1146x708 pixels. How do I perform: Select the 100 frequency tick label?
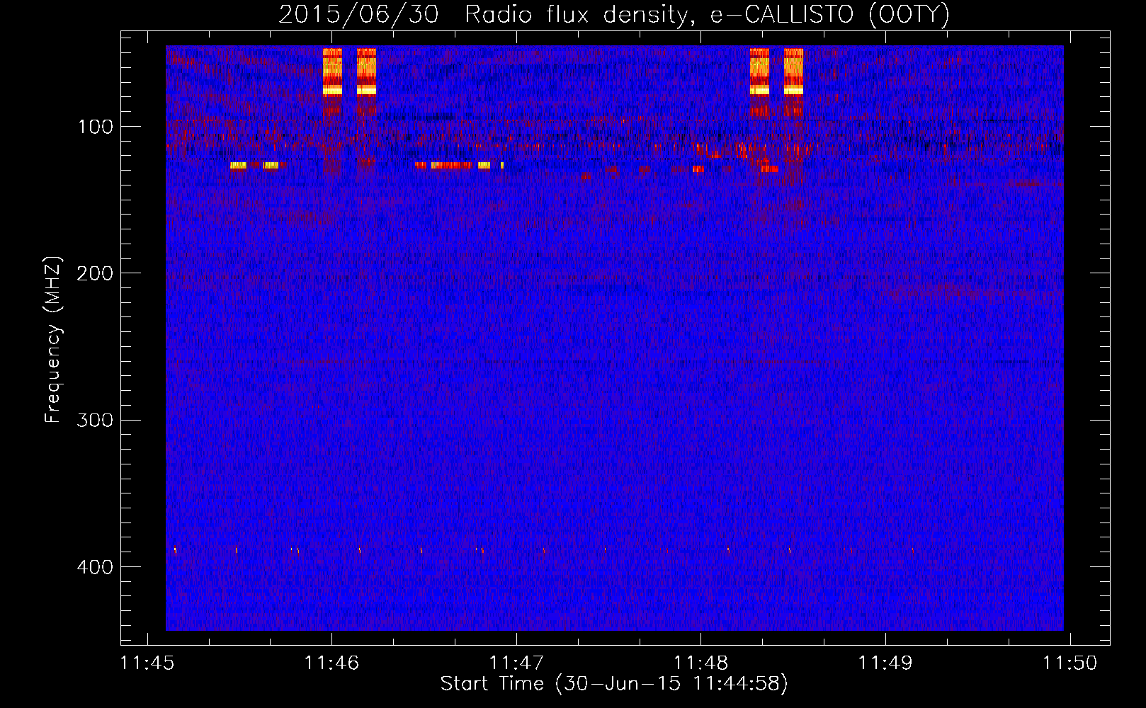click(x=96, y=127)
